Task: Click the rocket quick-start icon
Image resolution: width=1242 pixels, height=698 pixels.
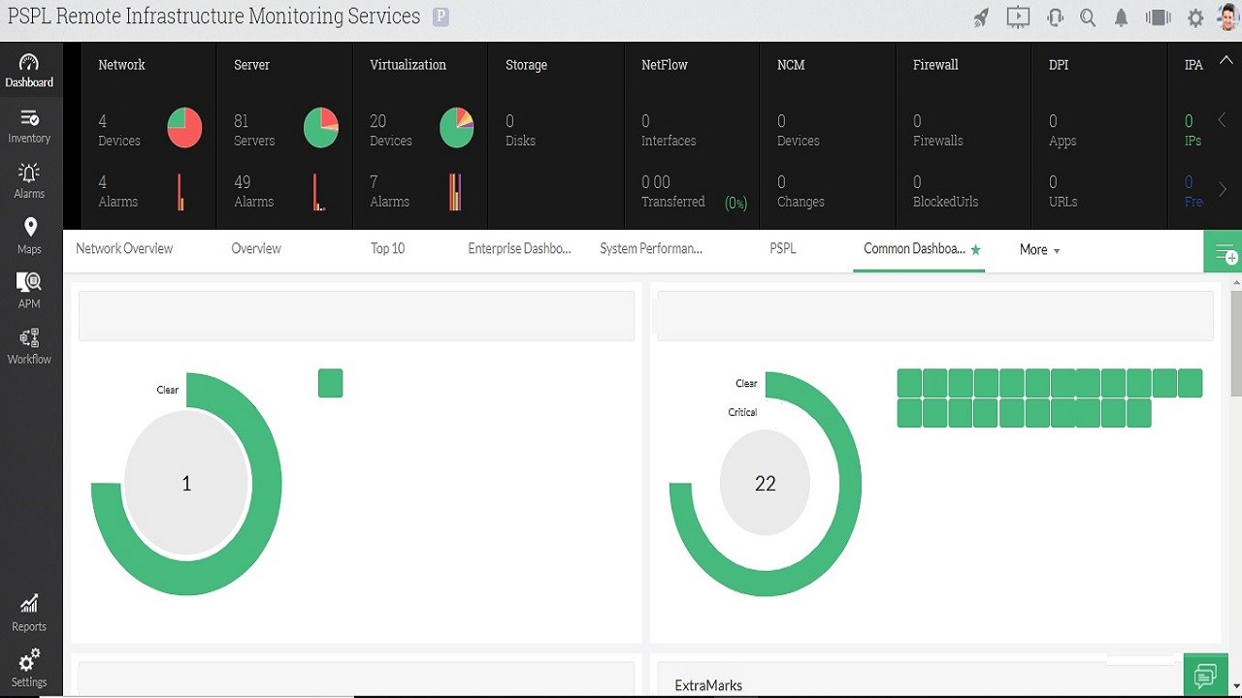Action: point(981,17)
